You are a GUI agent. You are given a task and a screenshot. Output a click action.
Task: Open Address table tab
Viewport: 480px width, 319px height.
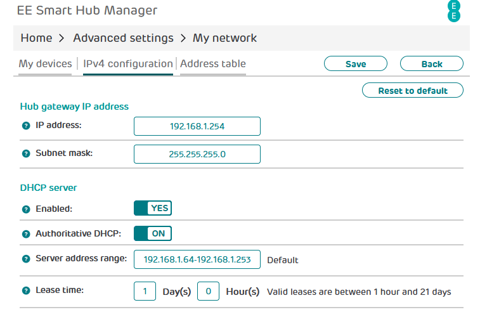(x=213, y=63)
